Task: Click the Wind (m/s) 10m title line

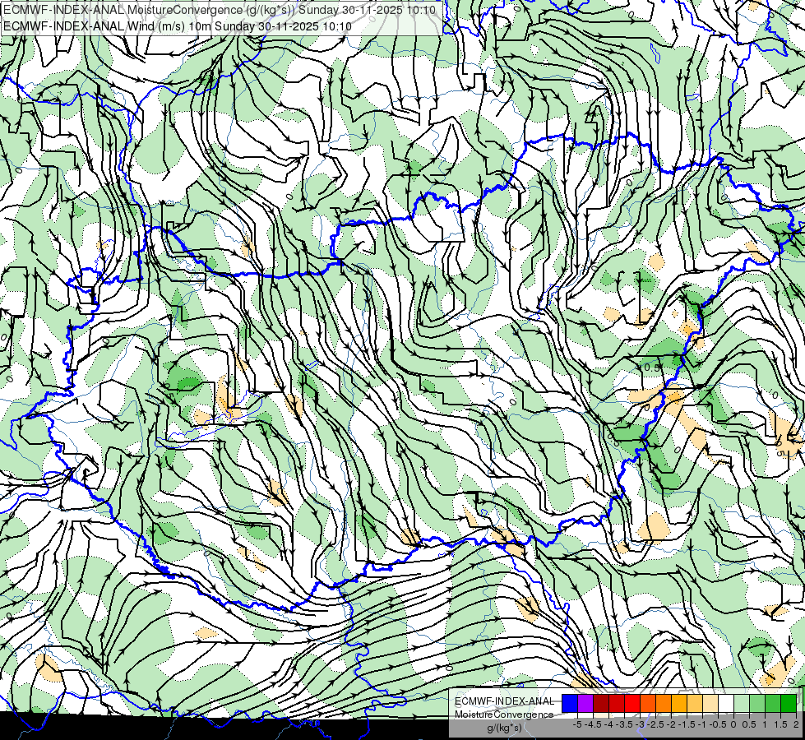Action: click(x=177, y=26)
